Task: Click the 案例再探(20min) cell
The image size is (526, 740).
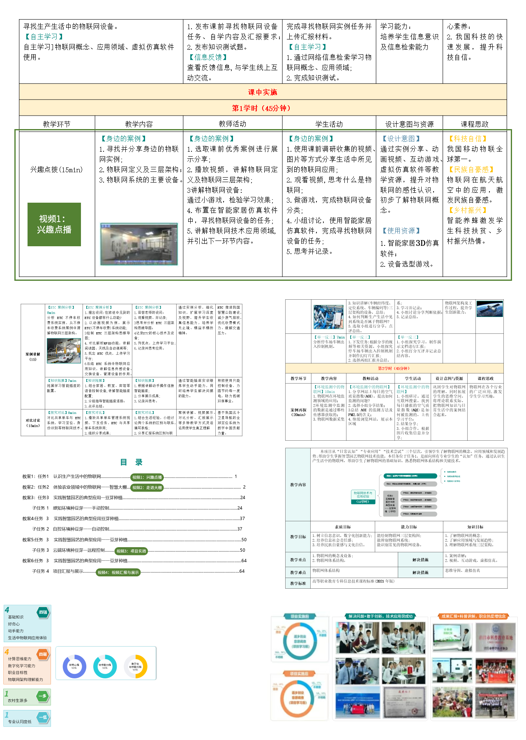Action: pyautogui.click(x=298, y=412)
